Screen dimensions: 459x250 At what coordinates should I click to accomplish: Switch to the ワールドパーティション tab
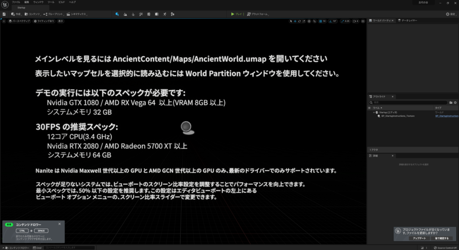382,21
